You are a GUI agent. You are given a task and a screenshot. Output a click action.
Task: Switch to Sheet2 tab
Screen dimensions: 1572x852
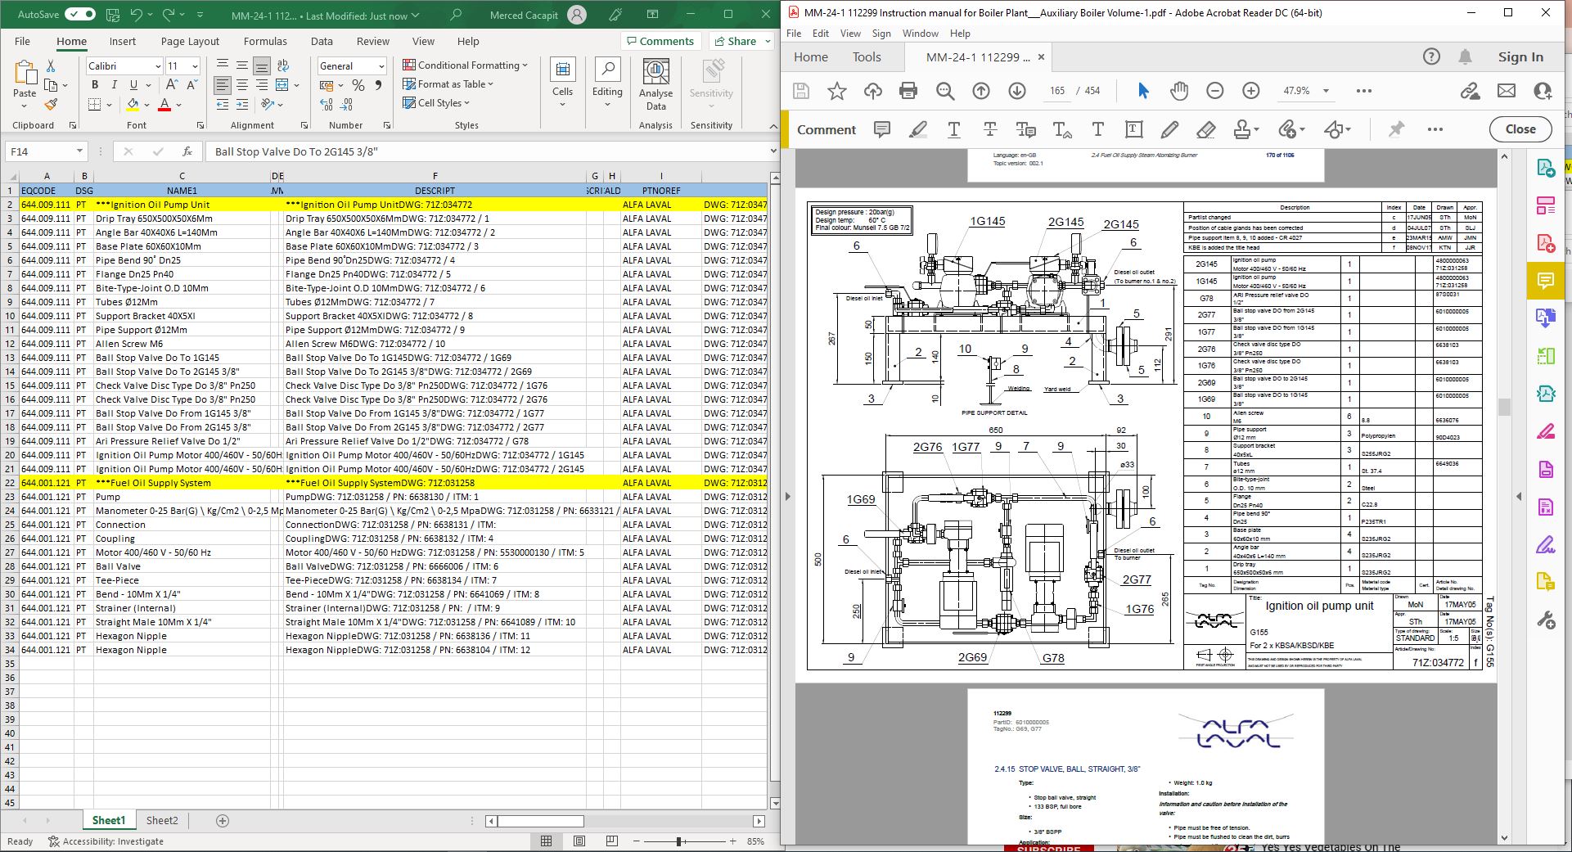click(x=162, y=820)
